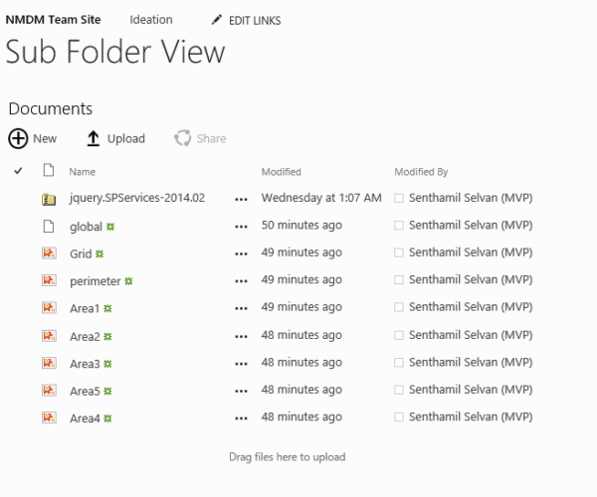Open the ellipsis menu for Area4

tap(240, 418)
